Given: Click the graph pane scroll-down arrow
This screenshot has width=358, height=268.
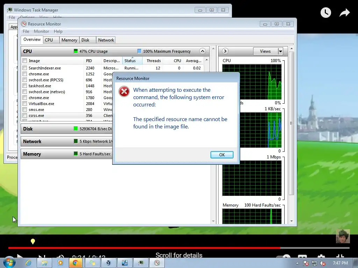Looking at the screenshot, I should 292,221.
